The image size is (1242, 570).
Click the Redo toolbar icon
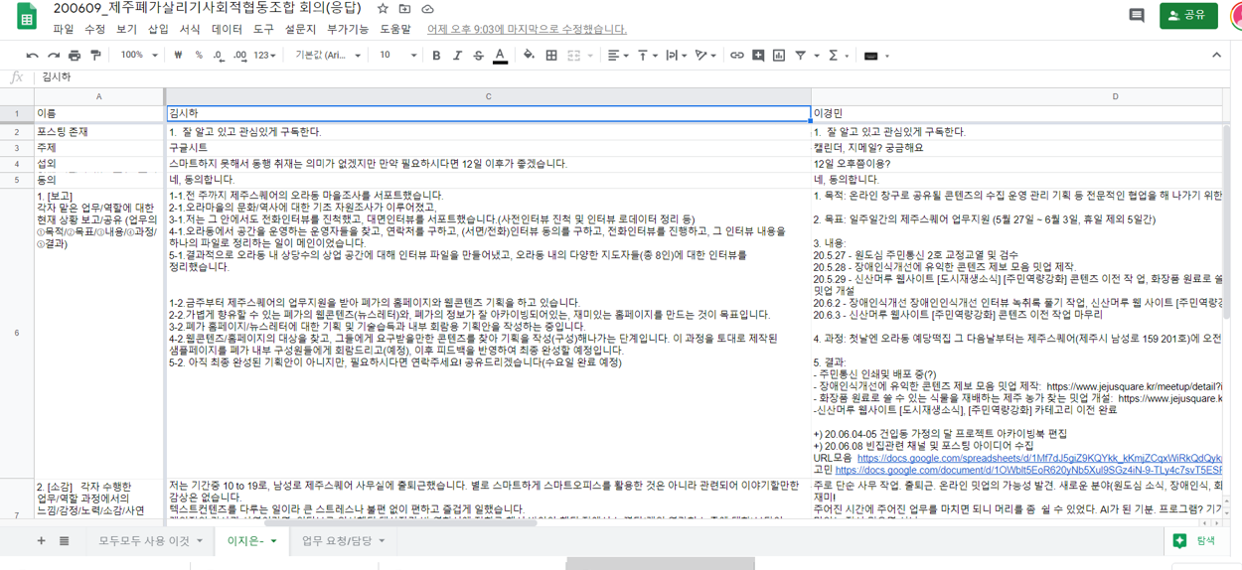pyautogui.click(x=54, y=56)
